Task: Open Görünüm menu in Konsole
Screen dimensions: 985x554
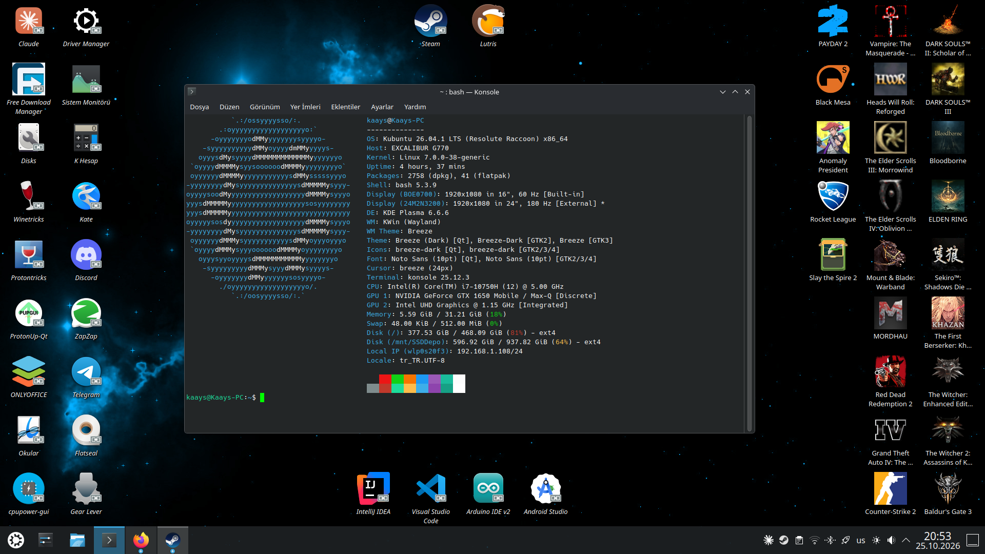Action: click(265, 107)
